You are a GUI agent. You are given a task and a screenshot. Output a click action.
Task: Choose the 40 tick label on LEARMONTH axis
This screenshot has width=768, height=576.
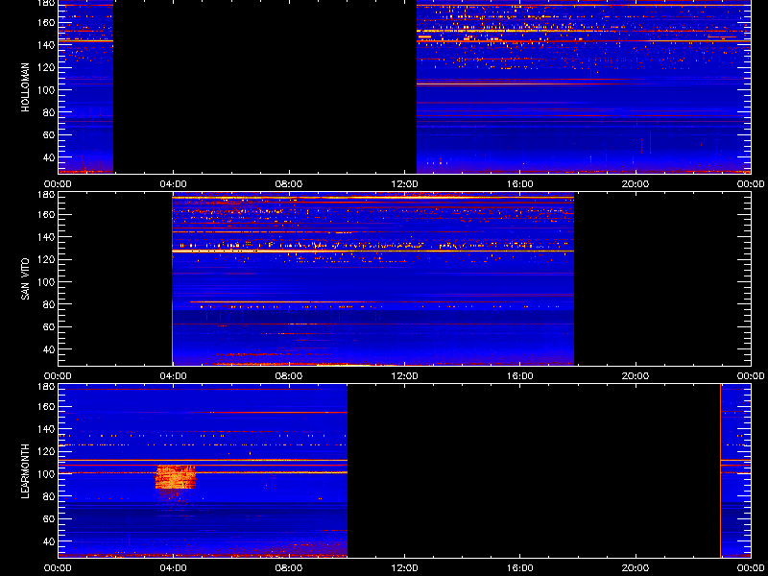[x=50, y=541]
